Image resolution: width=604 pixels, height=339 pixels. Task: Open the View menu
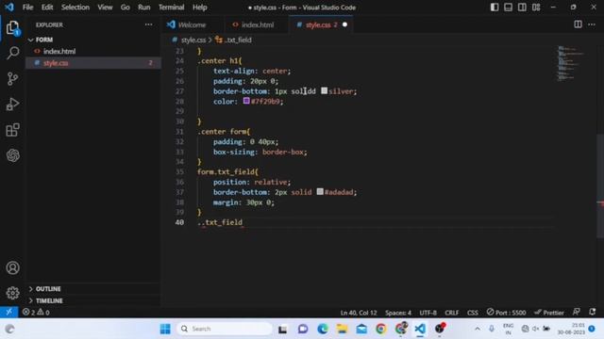(x=105, y=8)
